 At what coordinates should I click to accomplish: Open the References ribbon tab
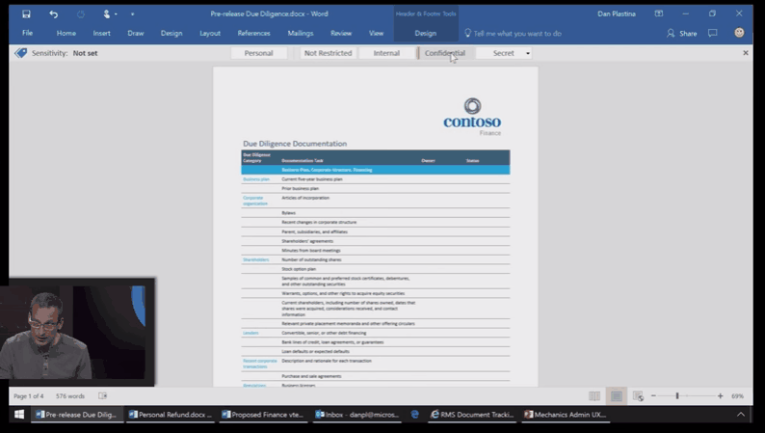pos(253,33)
